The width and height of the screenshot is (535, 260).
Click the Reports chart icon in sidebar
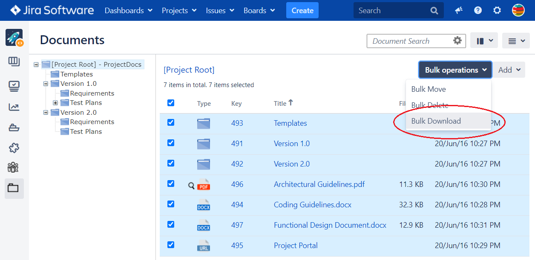14,107
